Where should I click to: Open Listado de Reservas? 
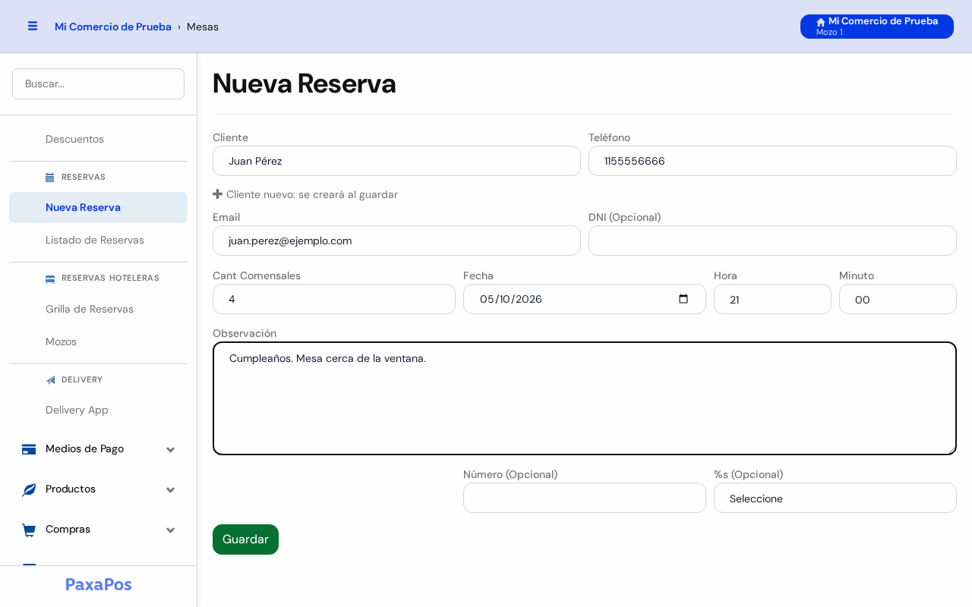pos(95,240)
